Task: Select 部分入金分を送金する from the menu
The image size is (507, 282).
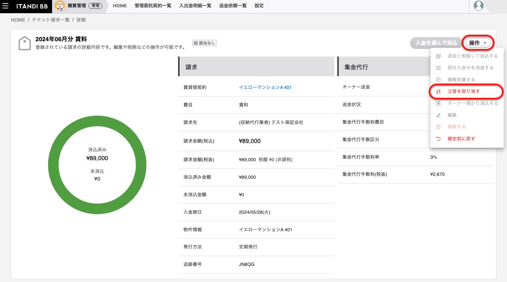Action: click(x=467, y=68)
